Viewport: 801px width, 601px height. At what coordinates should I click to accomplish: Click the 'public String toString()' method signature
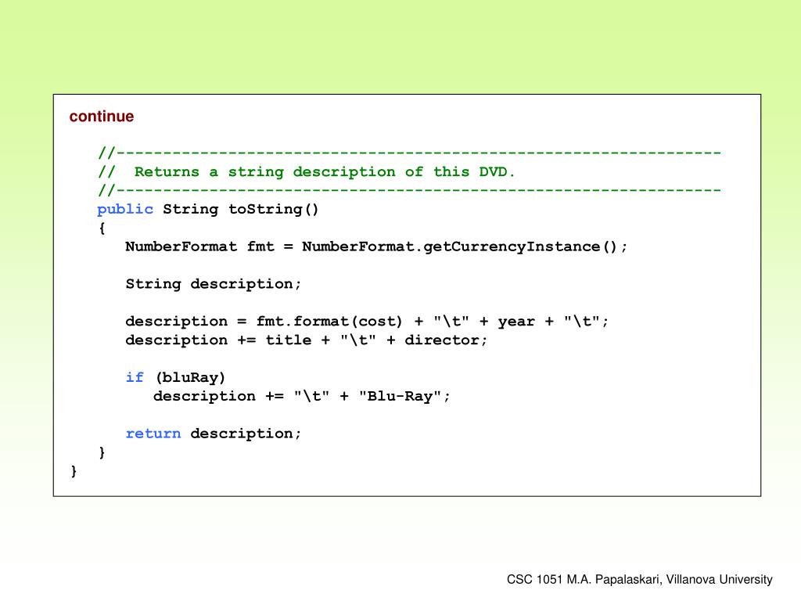coord(208,210)
